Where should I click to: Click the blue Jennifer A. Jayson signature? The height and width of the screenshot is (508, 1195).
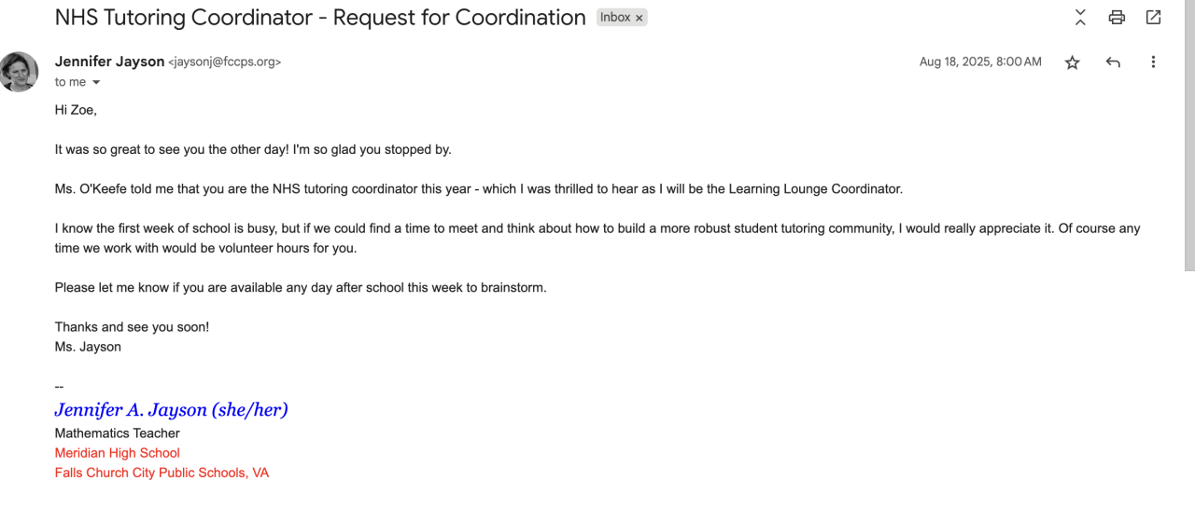click(x=171, y=410)
